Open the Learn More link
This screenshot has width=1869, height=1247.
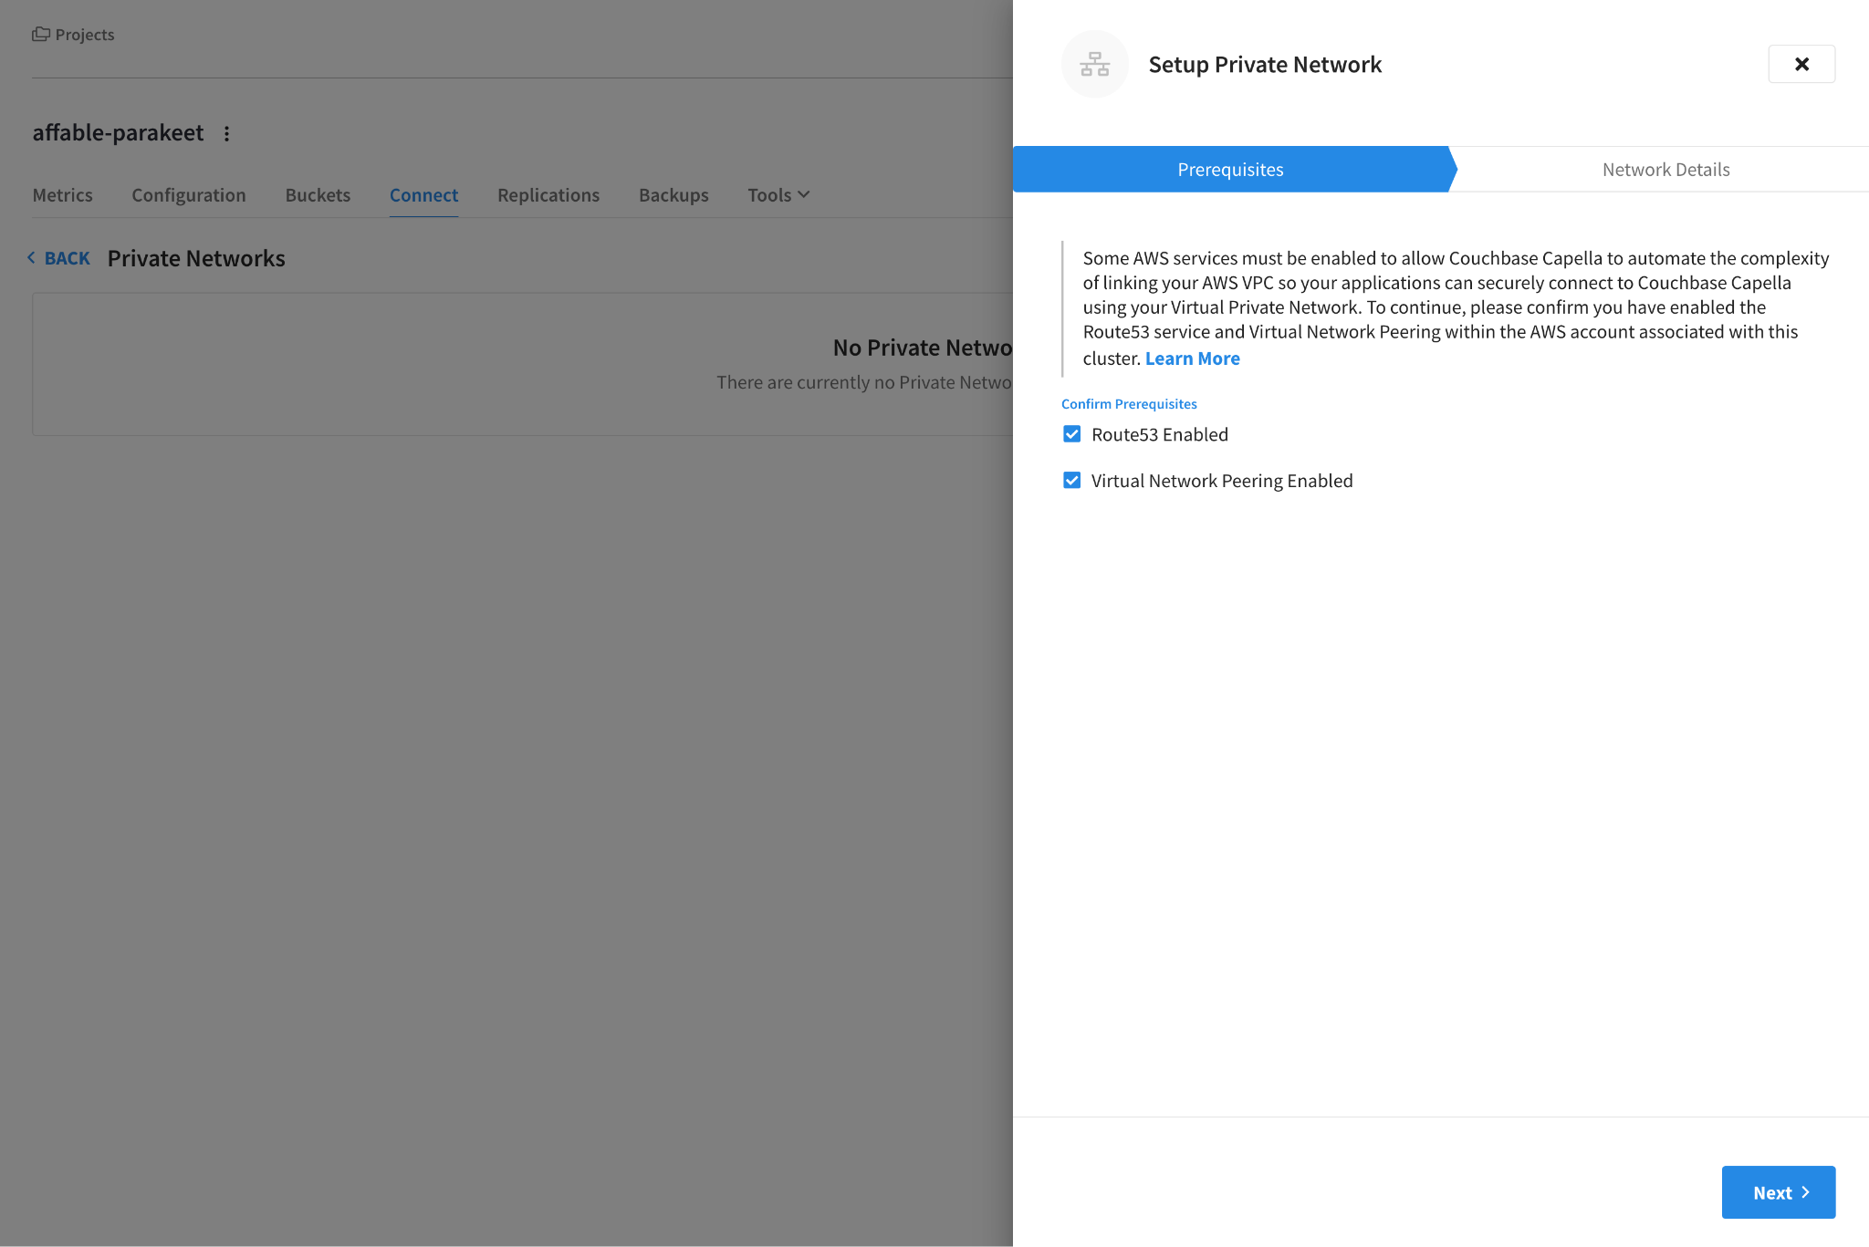pyautogui.click(x=1192, y=359)
